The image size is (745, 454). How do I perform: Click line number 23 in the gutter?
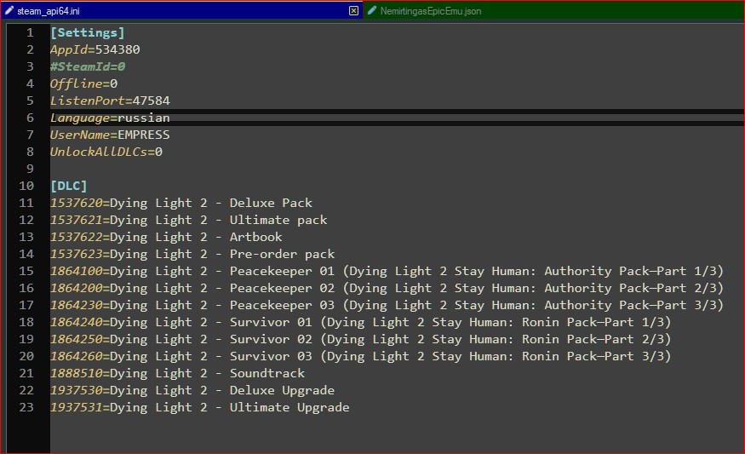click(x=26, y=407)
